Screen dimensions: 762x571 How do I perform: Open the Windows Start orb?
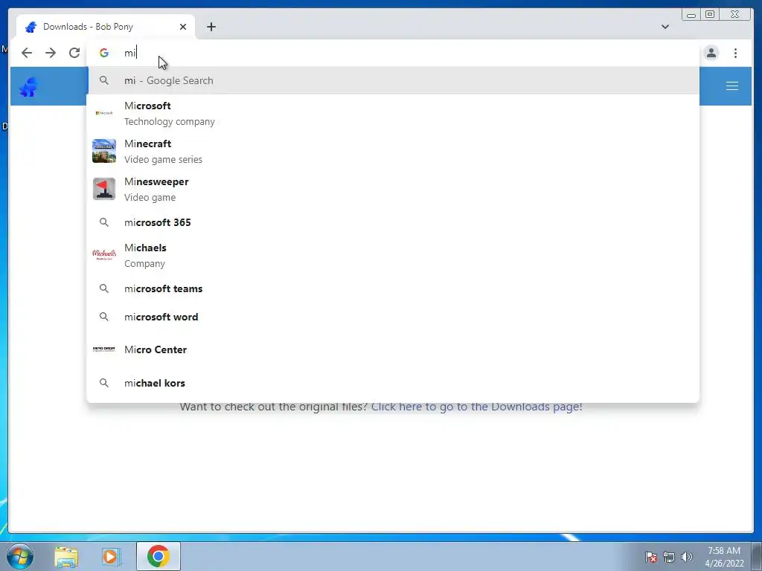[x=19, y=556]
